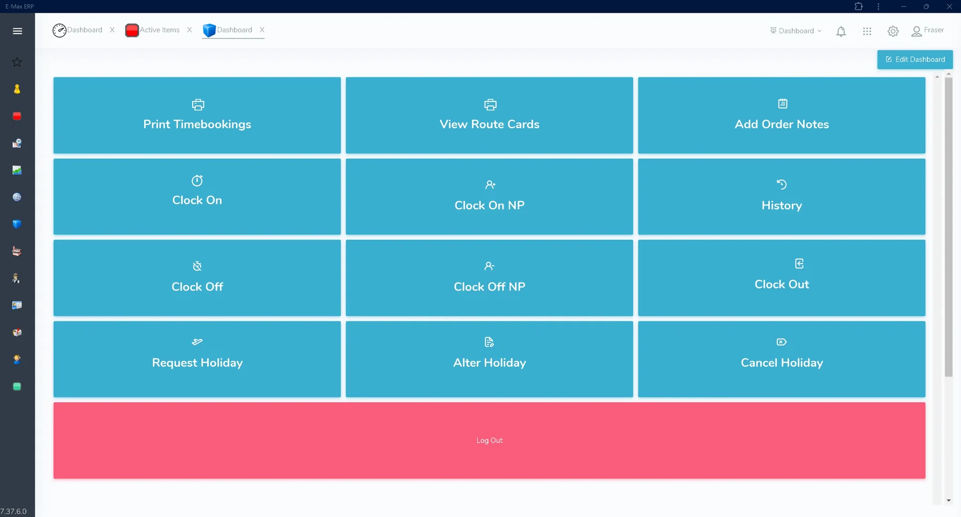This screenshot has width=961, height=517.
Task: Open the worker person sidebar icon
Action: [17, 278]
